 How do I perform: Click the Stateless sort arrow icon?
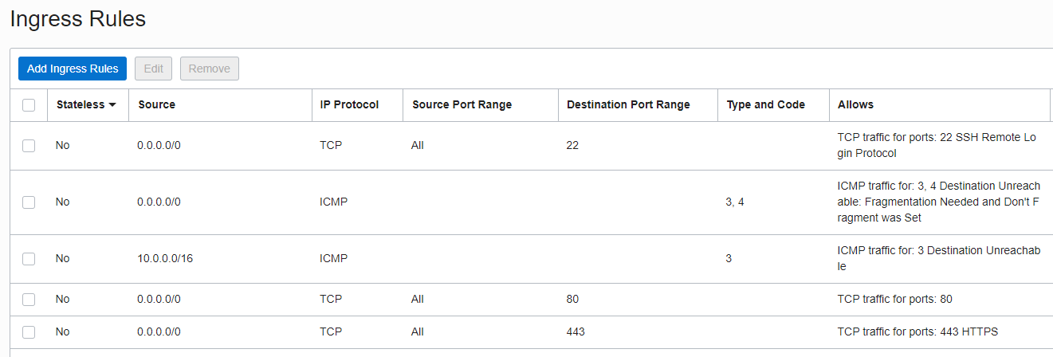coord(112,105)
